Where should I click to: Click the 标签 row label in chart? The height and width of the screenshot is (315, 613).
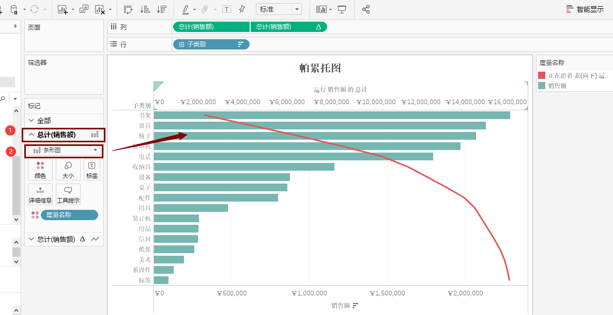tap(145, 280)
